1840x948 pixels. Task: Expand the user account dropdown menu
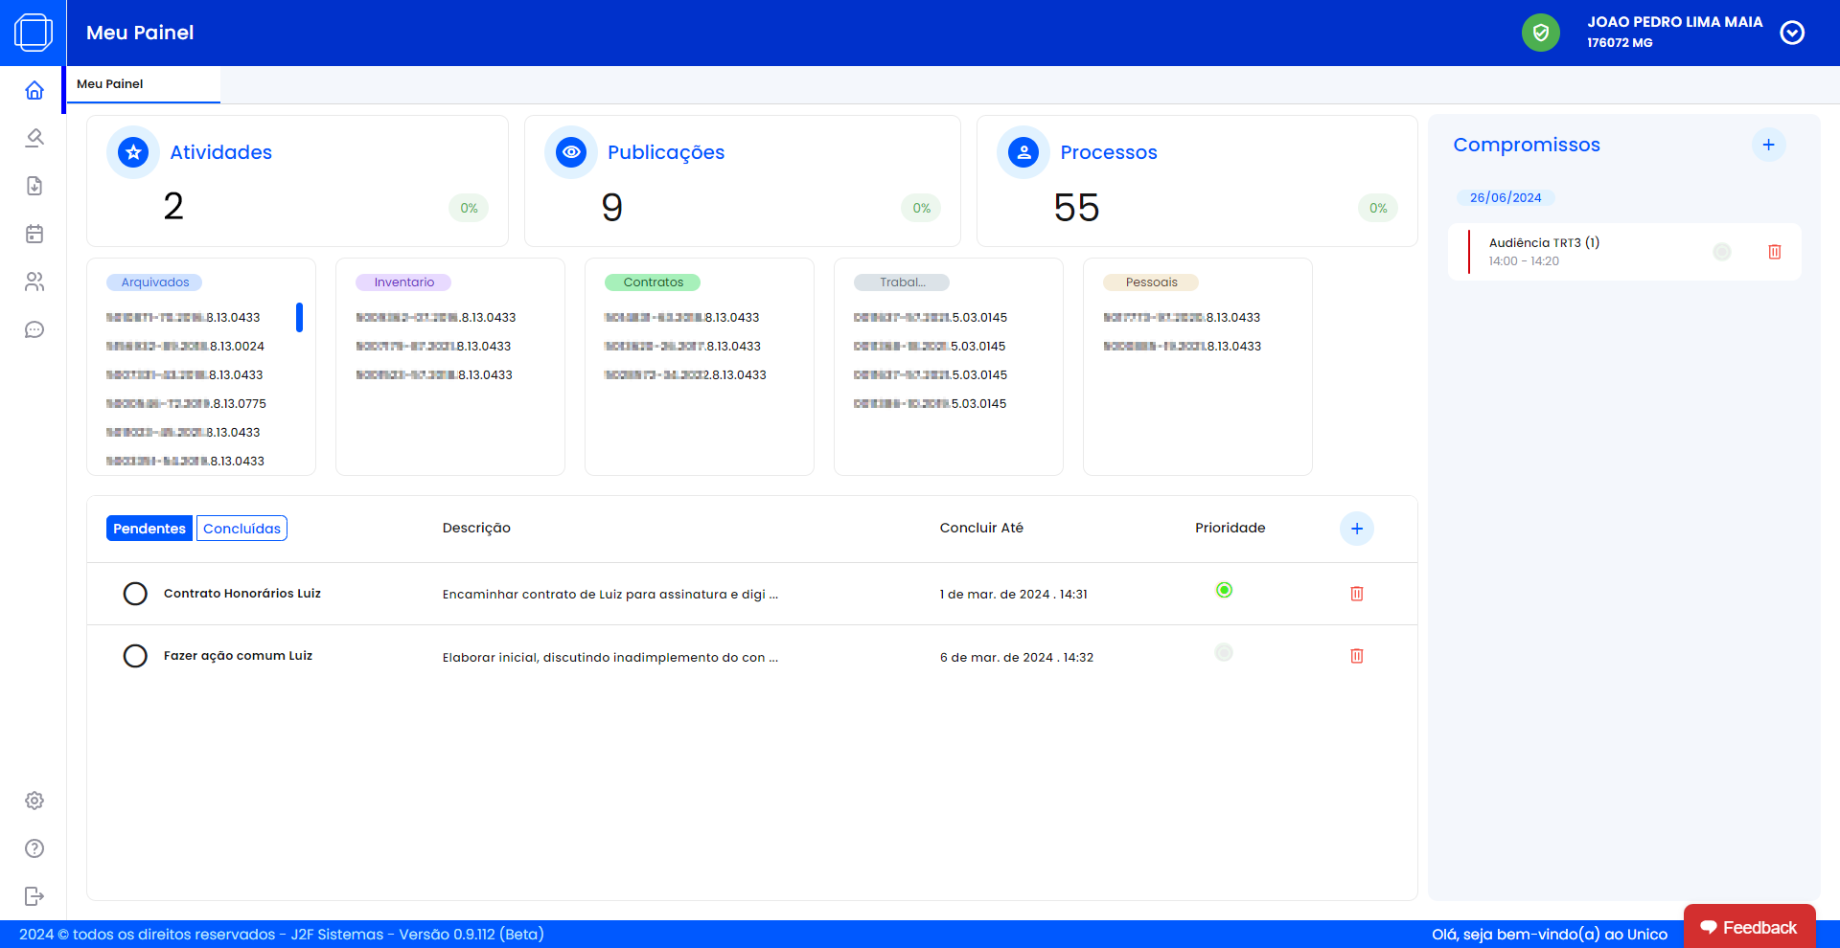(x=1791, y=33)
